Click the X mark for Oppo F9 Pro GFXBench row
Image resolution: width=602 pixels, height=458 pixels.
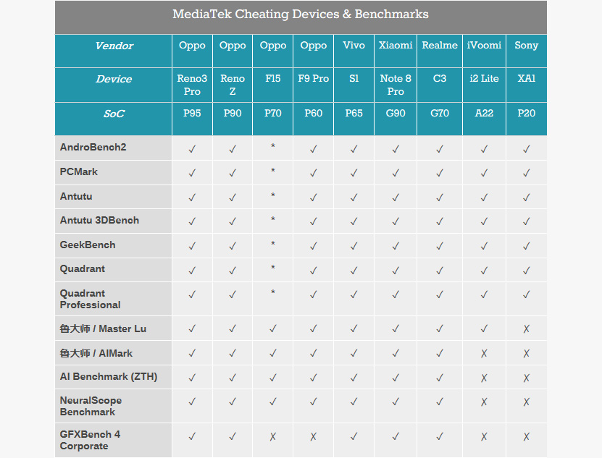pyautogui.click(x=313, y=436)
